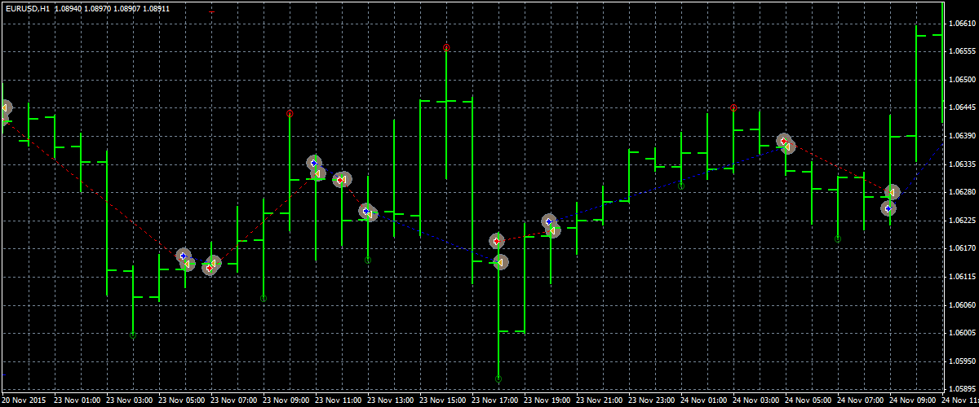
Task: Click the 1.06225 price level label
Action: click(x=963, y=220)
